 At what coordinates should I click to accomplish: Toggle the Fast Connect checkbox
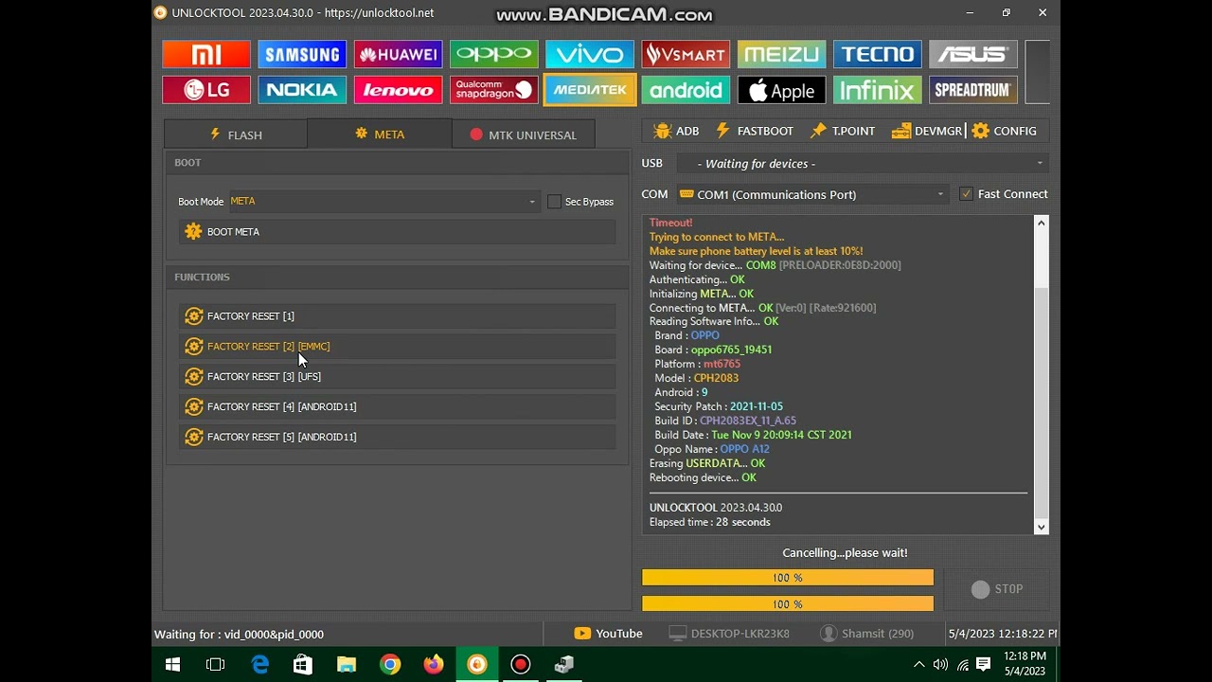(x=966, y=194)
